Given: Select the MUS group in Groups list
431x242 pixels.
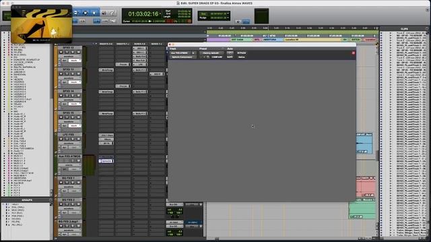Looking at the screenshot, I should tap(18, 210).
